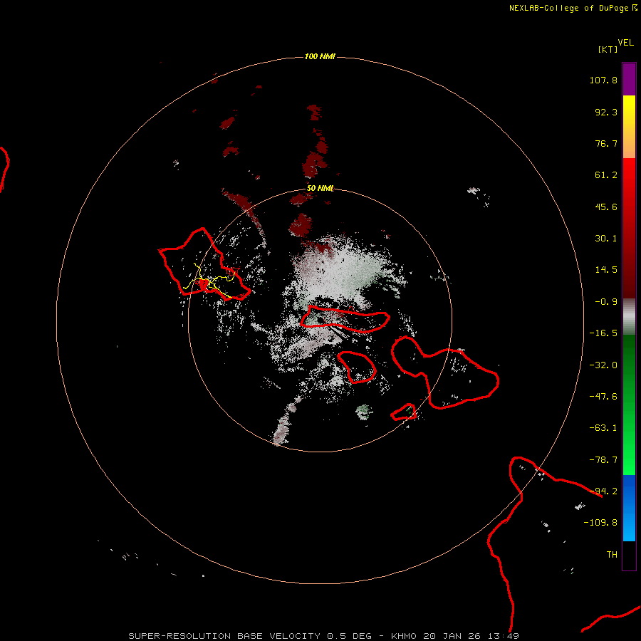Image resolution: width=641 pixels, height=641 pixels.
Task: Select the 45.6 legend value
Action: click(606, 207)
